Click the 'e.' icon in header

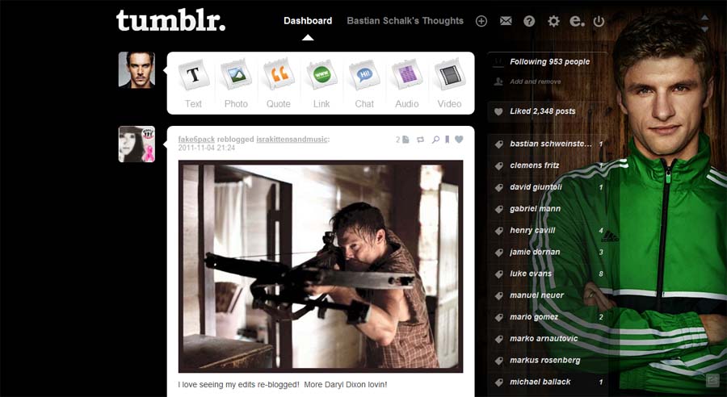[577, 21]
